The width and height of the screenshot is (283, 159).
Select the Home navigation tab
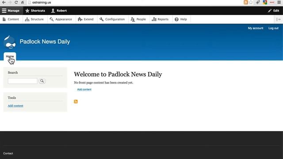(10, 57)
